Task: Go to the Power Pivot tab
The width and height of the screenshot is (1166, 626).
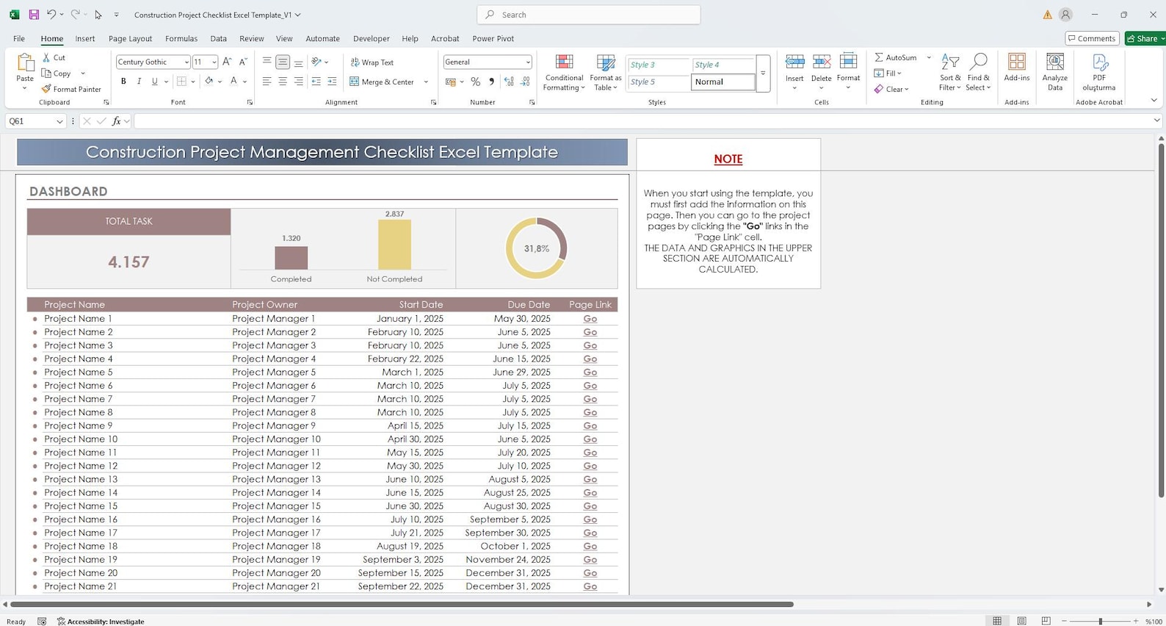Action: 493,38
